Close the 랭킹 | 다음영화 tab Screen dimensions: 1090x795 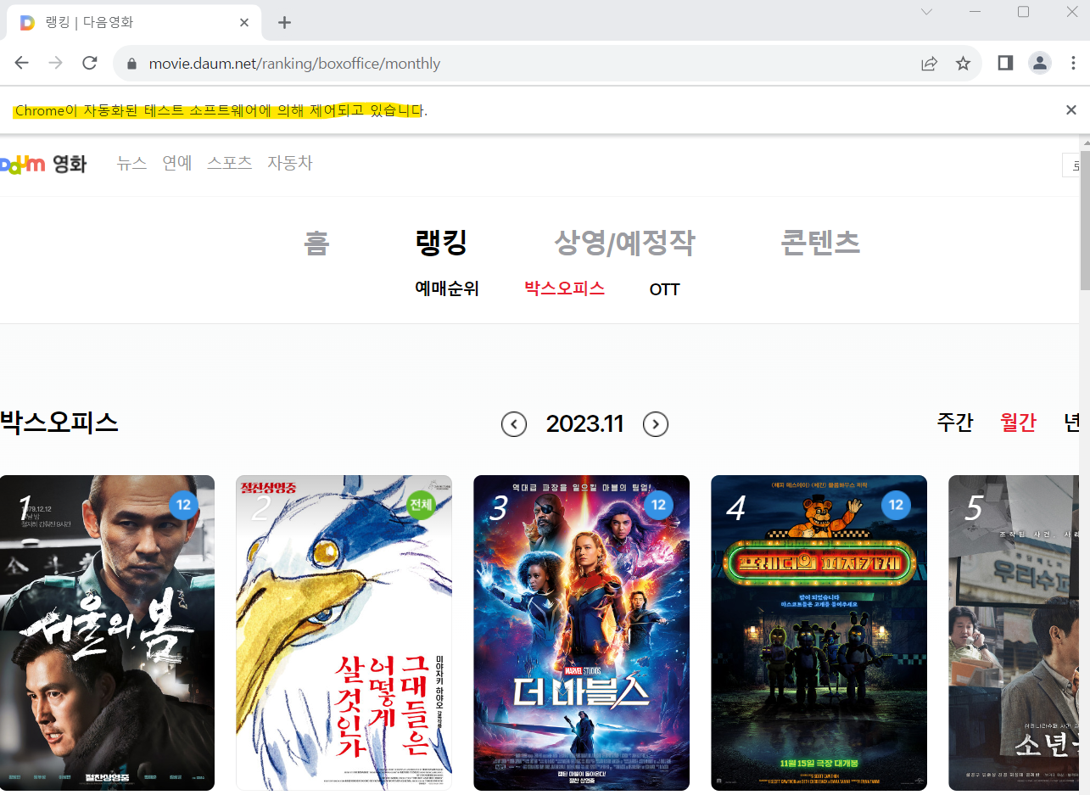coord(244,23)
